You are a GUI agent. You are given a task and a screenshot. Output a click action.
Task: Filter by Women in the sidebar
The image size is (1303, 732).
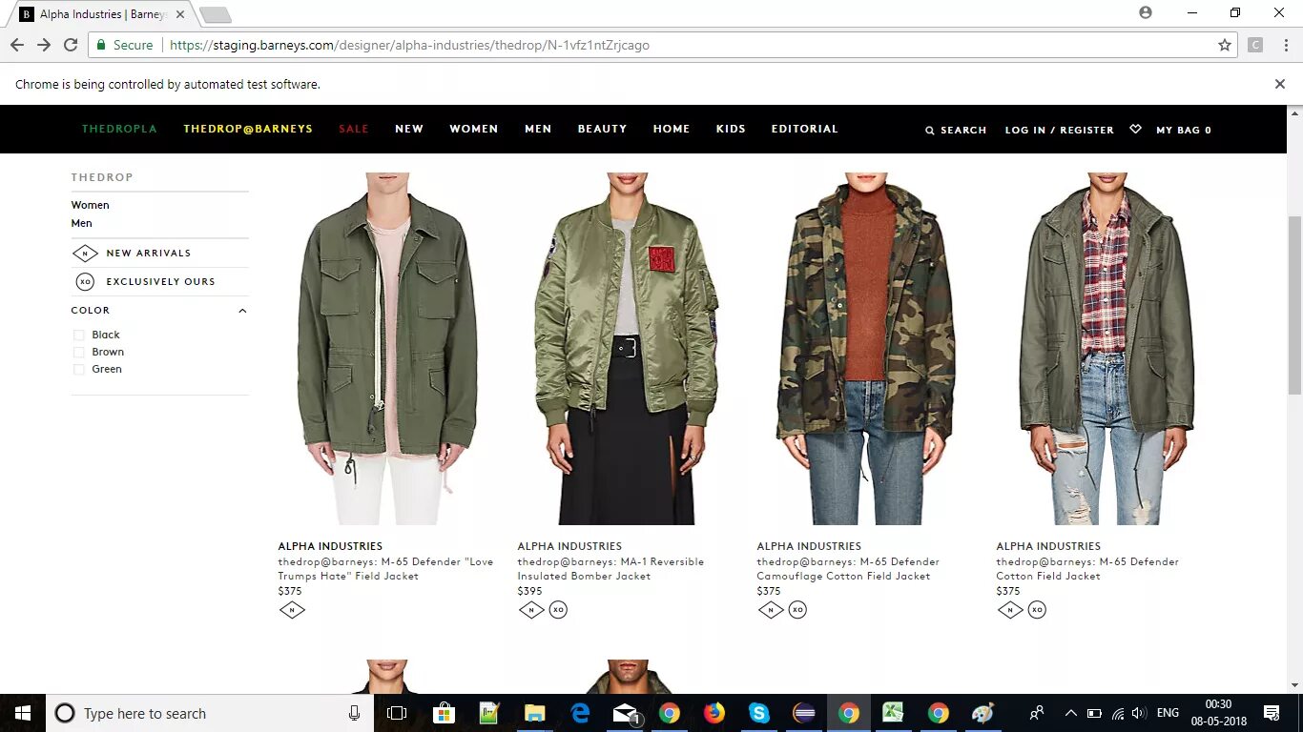(91, 205)
